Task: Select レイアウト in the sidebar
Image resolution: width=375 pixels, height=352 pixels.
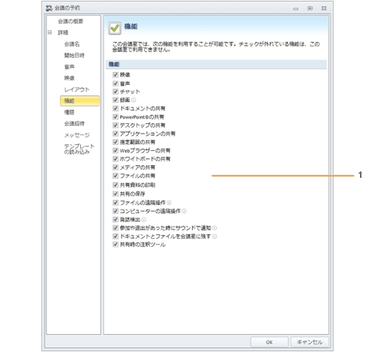Action: click(x=76, y=89)
